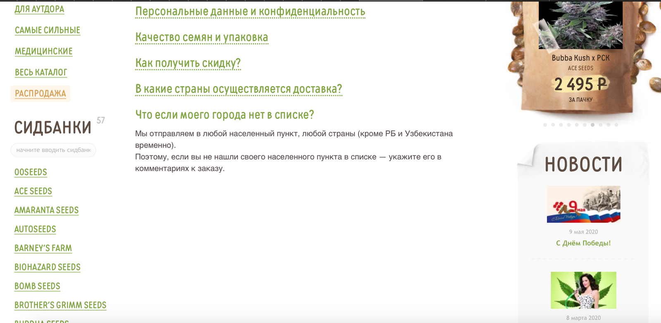
Task: Open the С Днём Победы! news link
Action: 583,243
